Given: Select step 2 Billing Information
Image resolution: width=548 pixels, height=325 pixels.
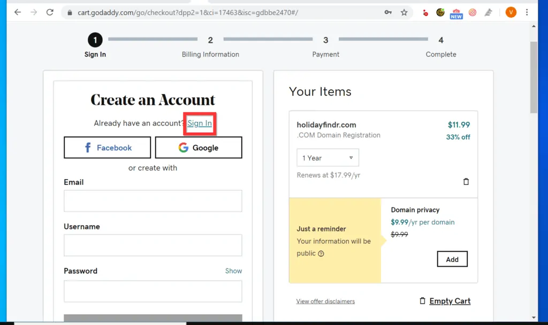Looking at the screenshot, I should pyautogui.click(x=210, y=47).
